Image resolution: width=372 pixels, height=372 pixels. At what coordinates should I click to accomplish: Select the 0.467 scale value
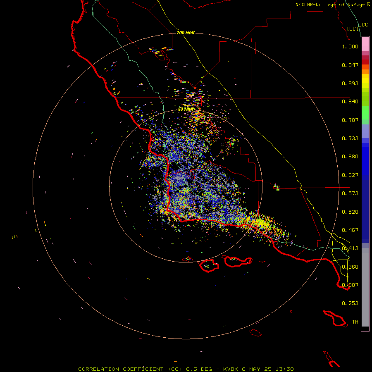[x=350, y=230]
